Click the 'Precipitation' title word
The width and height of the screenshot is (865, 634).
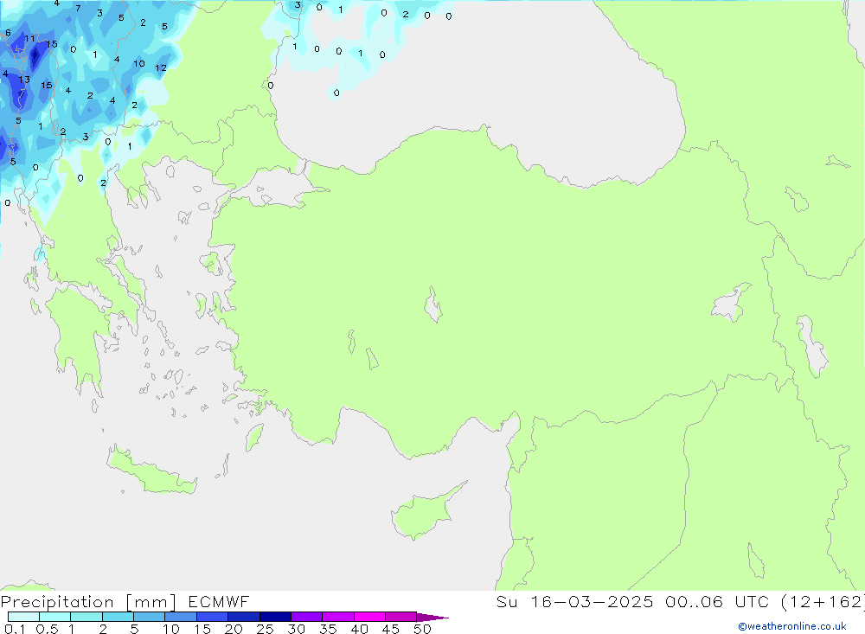pyautogui.click(x=57, y=602)
